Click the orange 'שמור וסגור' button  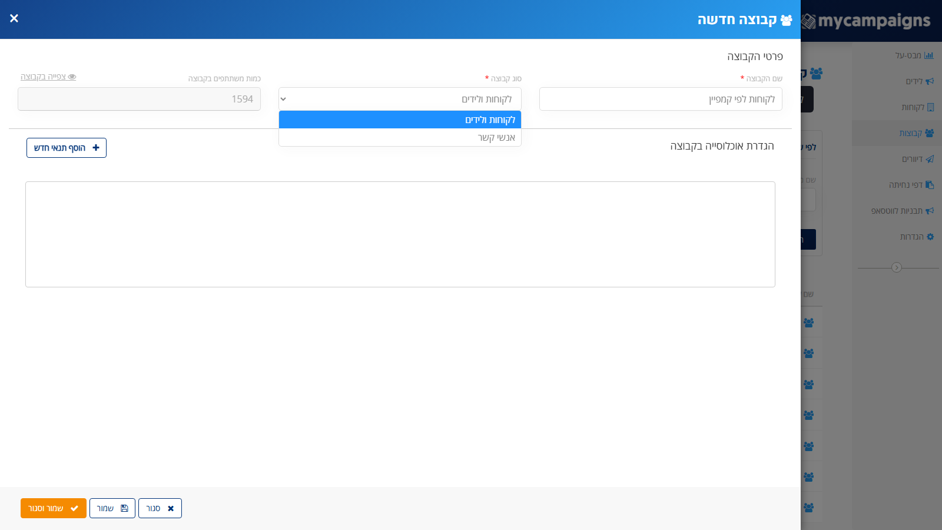[54, 508]
